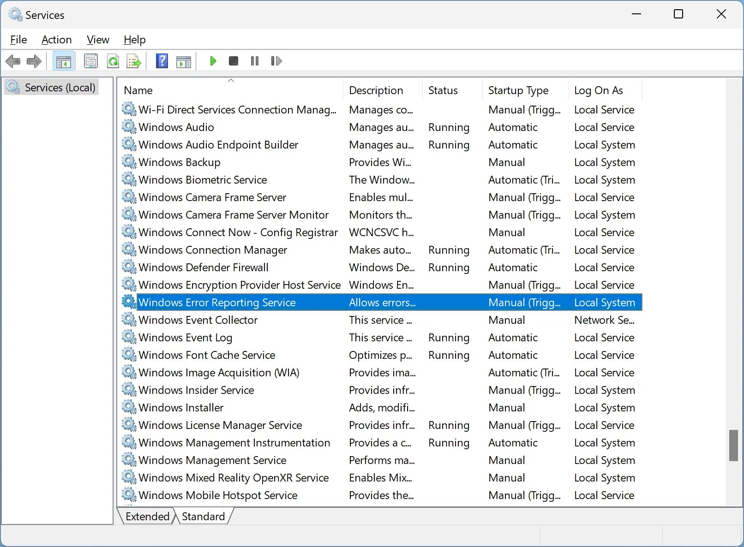Sort by the Description column header
The width and height of the screenshot is (744, 547).
[x=383, y=90]
